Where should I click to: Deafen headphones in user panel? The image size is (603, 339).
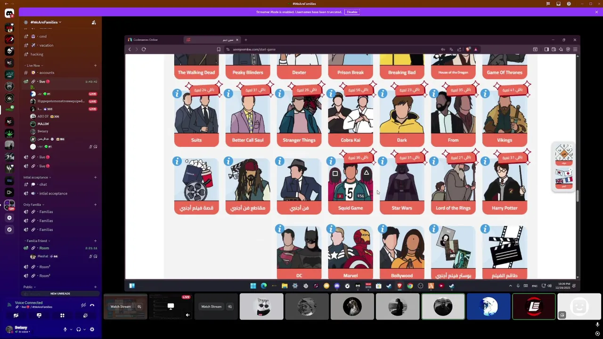coord(79,330)
